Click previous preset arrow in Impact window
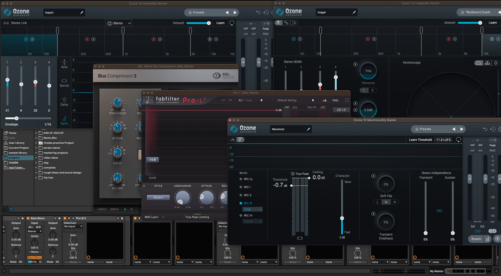Image resolution: width=501 pixels, height=276 pixels. [x=227, y=13]
